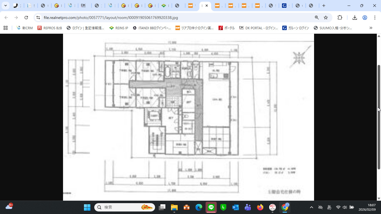Open the REINS IP bookmark
The image size is (381, 214).
click(x=119, y=28)
